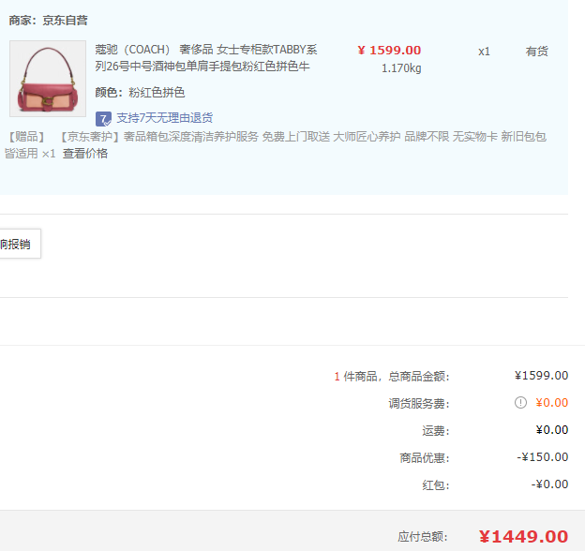Select the weight text 1.170kg
This screenshot has width=585, height=551.
401,68
